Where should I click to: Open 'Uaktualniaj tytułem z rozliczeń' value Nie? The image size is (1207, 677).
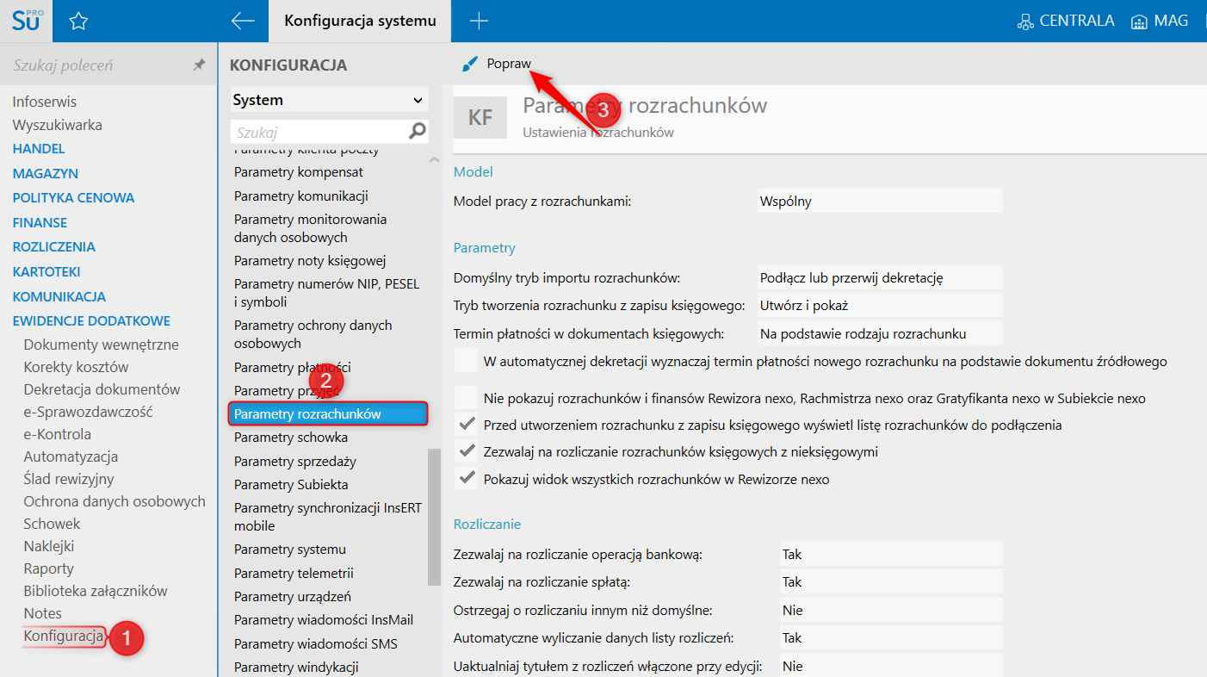click(890, 666)
